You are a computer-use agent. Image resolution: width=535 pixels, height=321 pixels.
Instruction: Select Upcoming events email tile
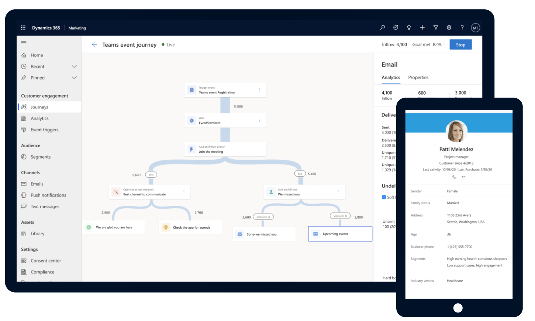click(x=340, y=234)
